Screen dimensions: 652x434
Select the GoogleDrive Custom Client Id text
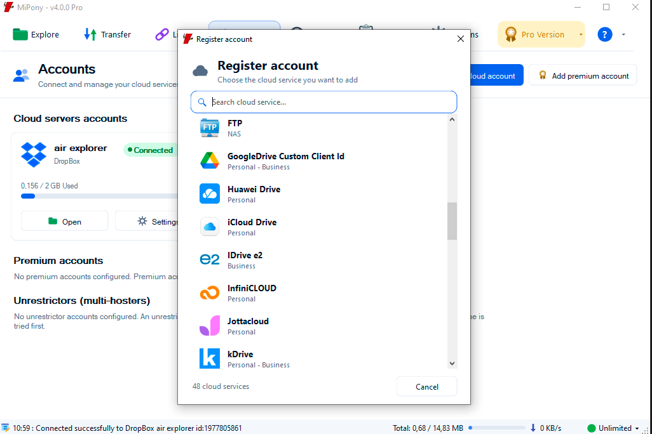(286, 156)
